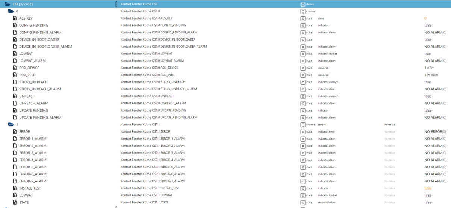451x208 pixels.
Task: Select the UNREACH_ALARM tree row
Action: tap(225, 103)
